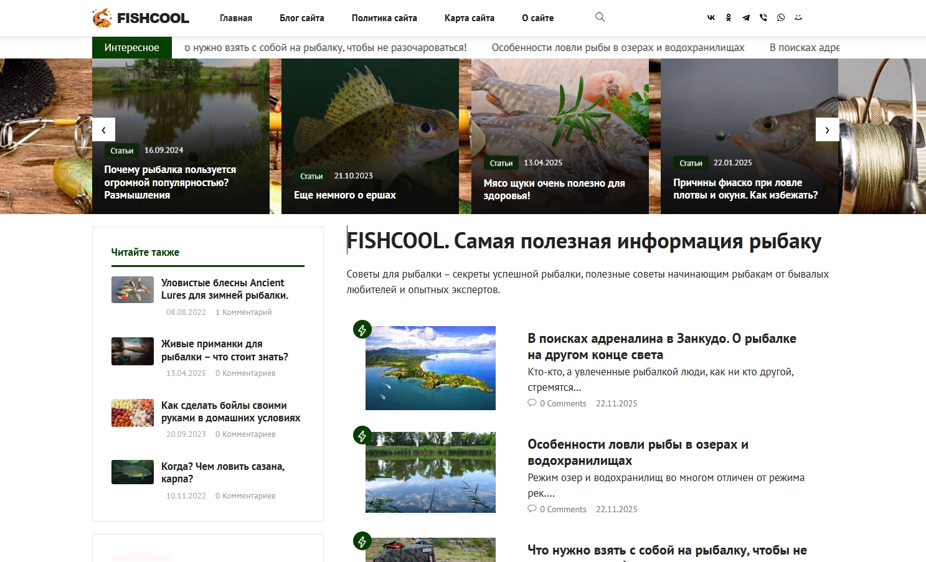This screenshot has width=926, height=562.
Task: Open slide Почему рыбалка пользуется огромной популярностью
Action: click(x=170, y=182)
